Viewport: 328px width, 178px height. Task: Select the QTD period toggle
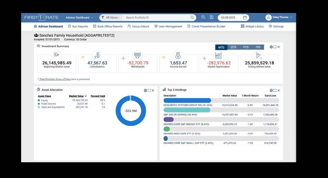pos(233,47)
